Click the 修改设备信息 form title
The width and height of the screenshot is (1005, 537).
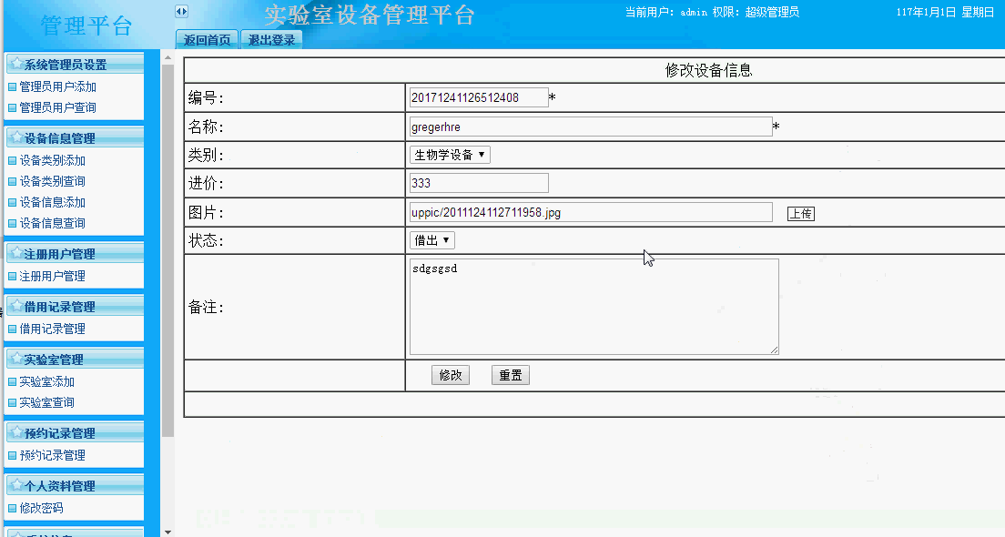click(708, 70)
